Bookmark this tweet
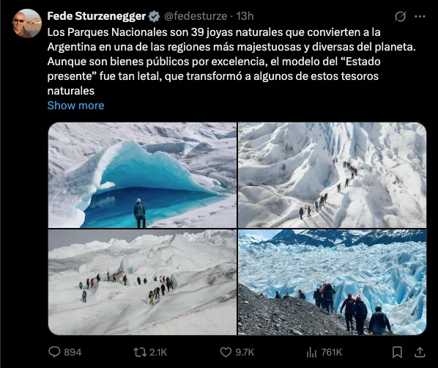Viewport: 438px width, 368px height. [397, 353]
